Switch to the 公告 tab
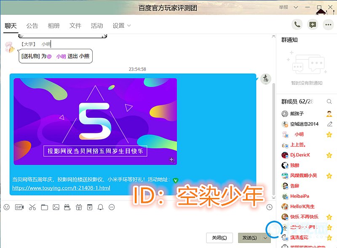 [x=32, y=26]
